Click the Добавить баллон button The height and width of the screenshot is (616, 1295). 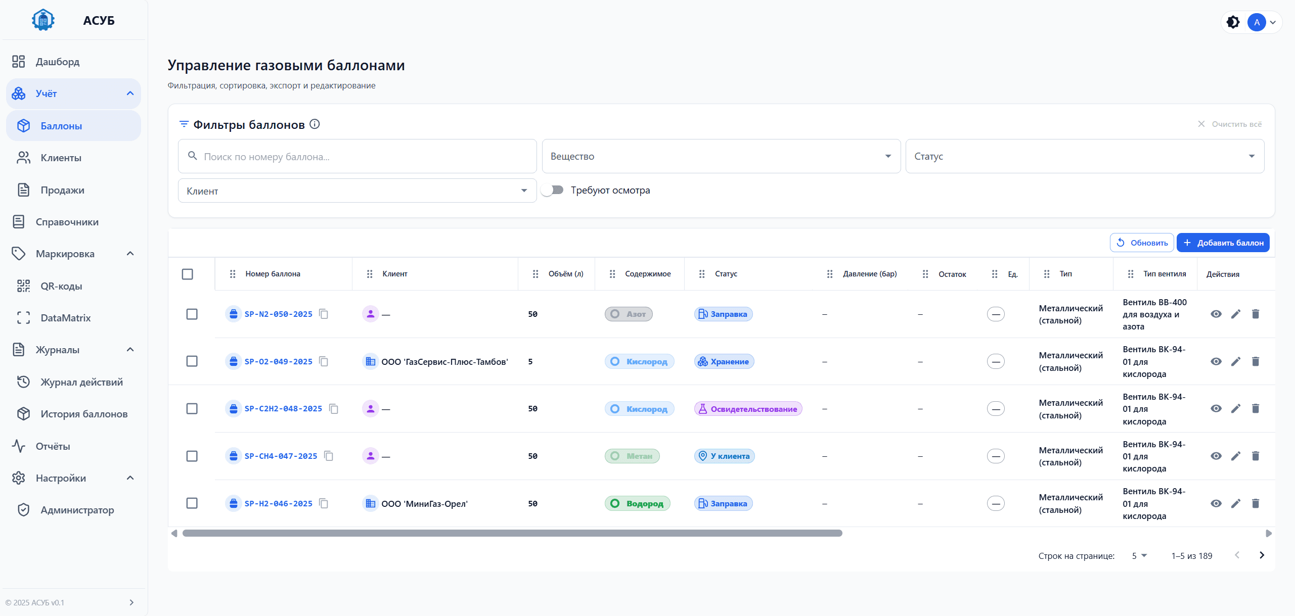[x=1222, y=243]
